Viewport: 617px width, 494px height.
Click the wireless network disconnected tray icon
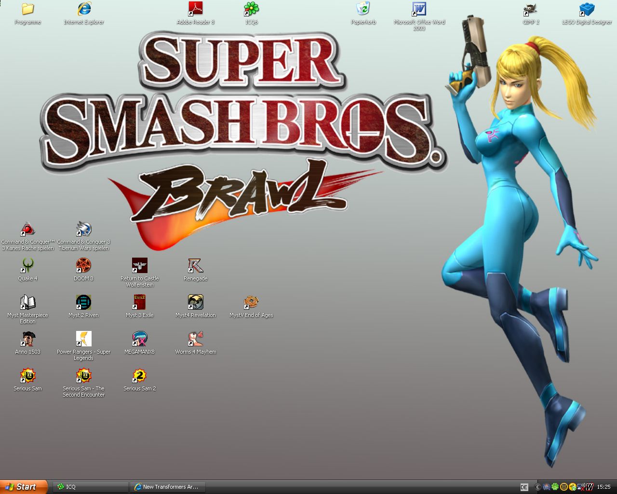coord(581,487)
